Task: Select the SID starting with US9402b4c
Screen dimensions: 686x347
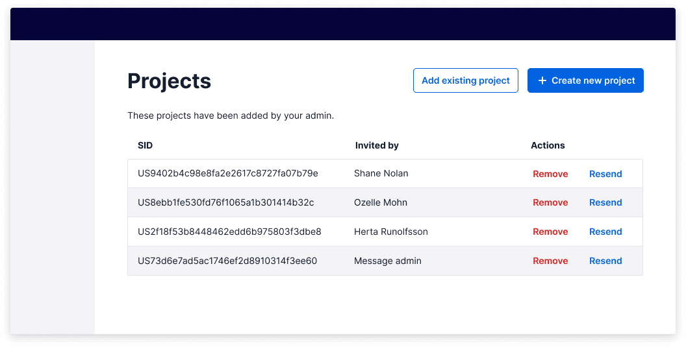Action: click(227, 174)
